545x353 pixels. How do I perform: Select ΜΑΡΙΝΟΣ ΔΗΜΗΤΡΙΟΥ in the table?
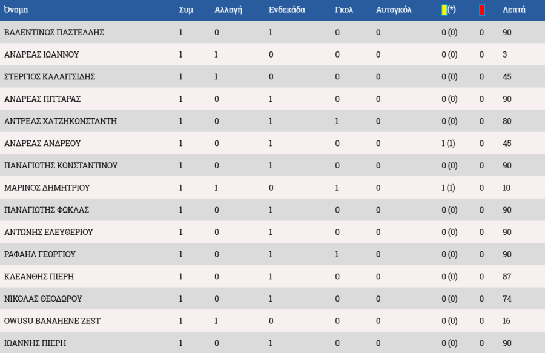(47, 188)
